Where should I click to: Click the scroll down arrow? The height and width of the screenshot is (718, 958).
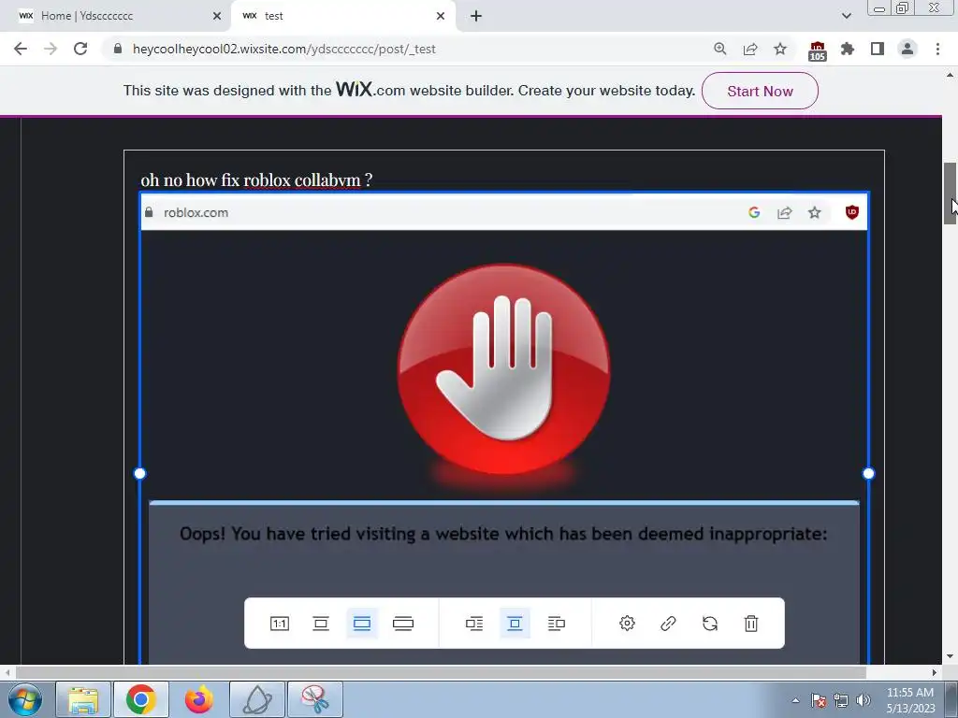(x=950, y=657)
